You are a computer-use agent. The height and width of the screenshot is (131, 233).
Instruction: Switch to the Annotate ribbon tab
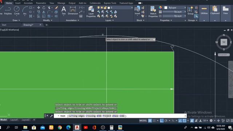point(28,3)
